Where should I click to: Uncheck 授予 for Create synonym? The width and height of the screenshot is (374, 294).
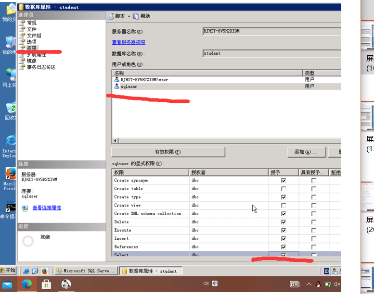coord(284,181)
